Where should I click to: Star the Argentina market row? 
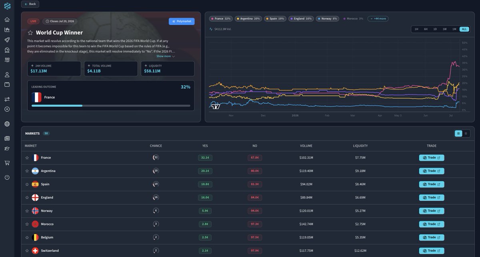tap(27, 171)
